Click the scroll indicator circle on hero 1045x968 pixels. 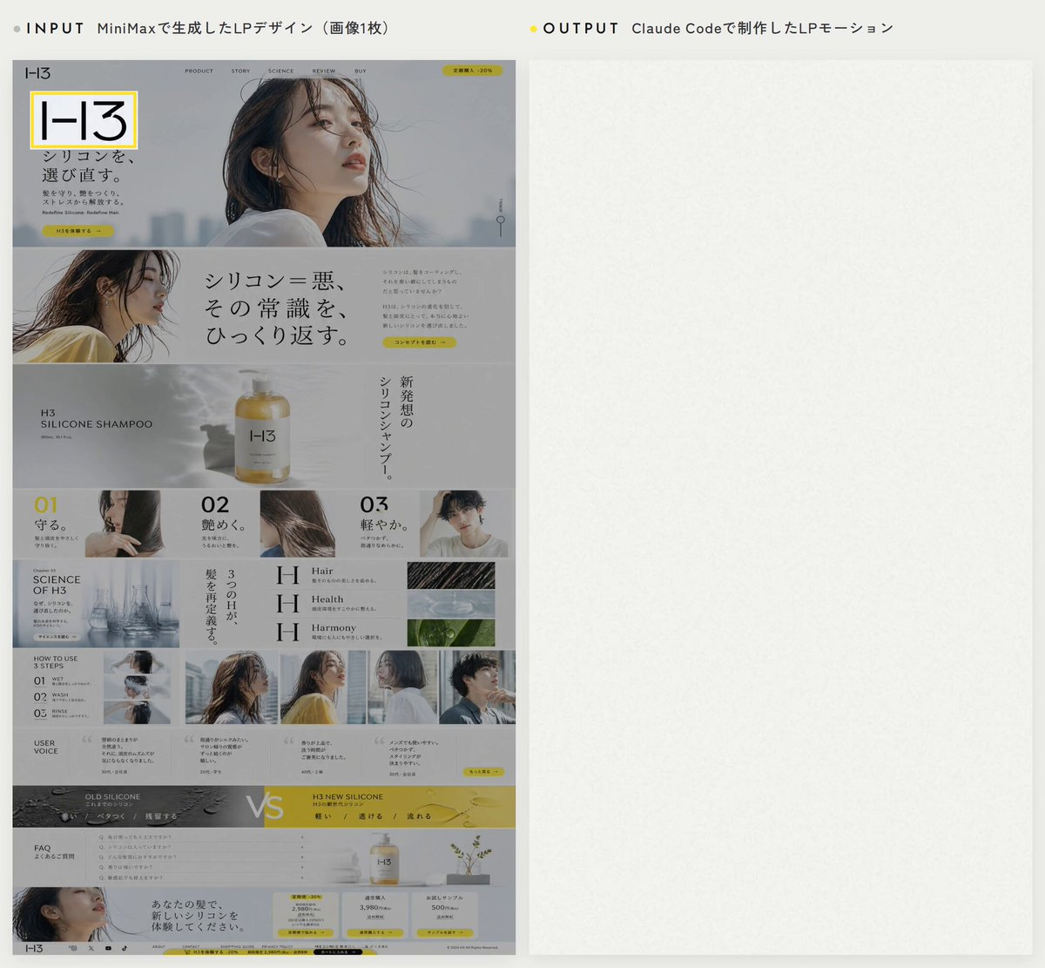tap(501, 220)
